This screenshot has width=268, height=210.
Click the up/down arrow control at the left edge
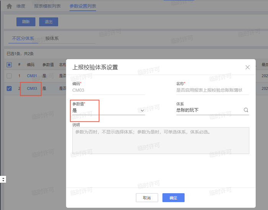[3, 179]
